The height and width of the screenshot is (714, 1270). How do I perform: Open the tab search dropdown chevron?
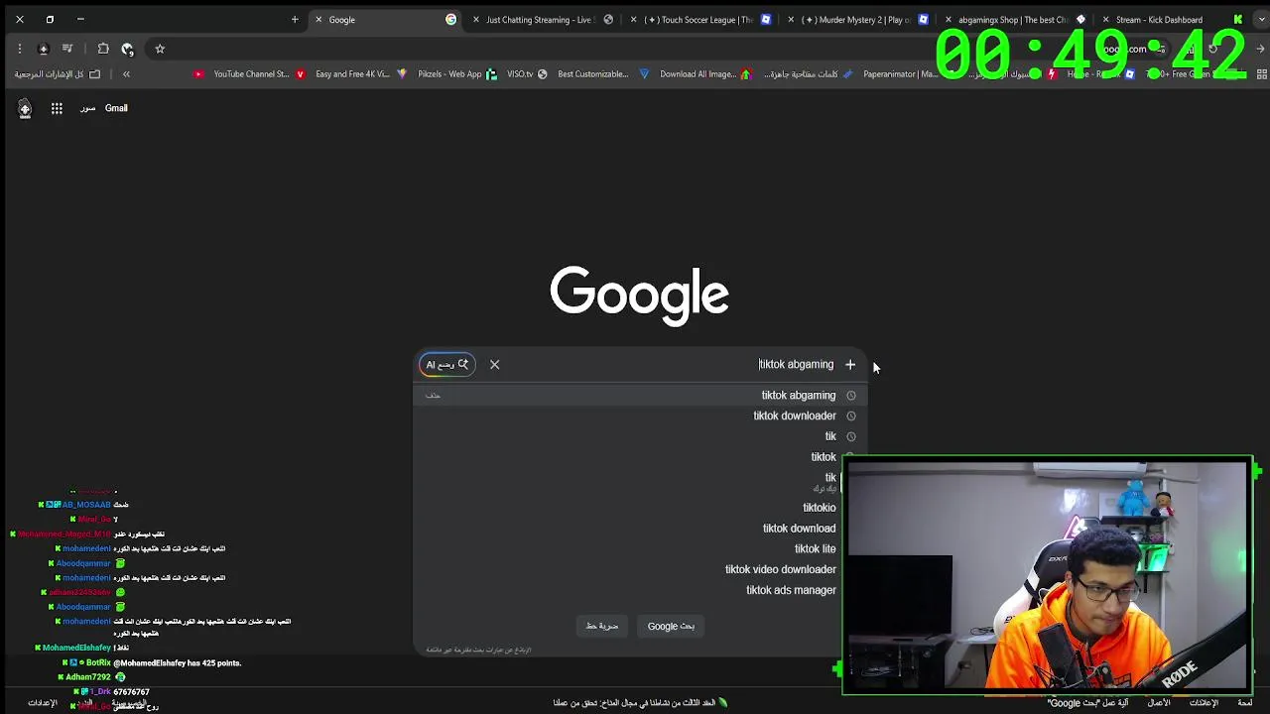1261,20
